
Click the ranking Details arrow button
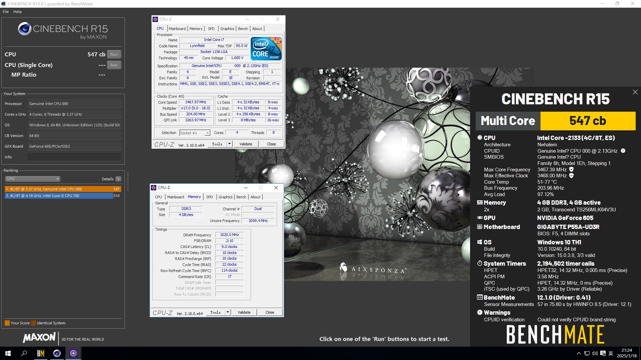(118, 179)
